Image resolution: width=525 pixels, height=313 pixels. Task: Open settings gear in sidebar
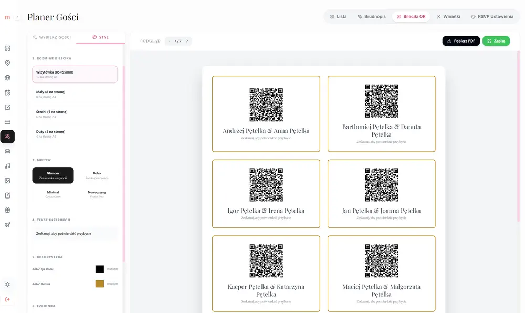(7, 285)
